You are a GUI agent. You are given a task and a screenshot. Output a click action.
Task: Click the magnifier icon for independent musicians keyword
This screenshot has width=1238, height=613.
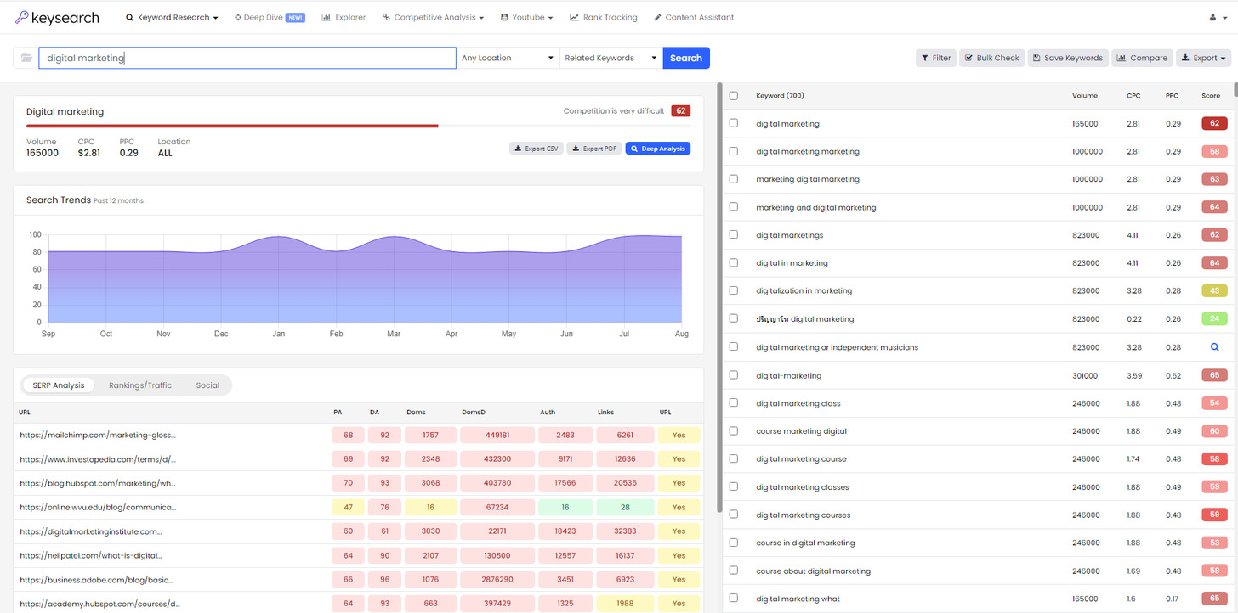pyautogui.click(x=1214, y=347)
